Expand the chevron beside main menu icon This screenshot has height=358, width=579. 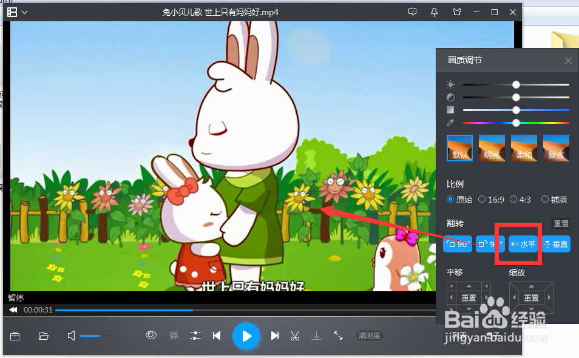(x=24, y=13)
